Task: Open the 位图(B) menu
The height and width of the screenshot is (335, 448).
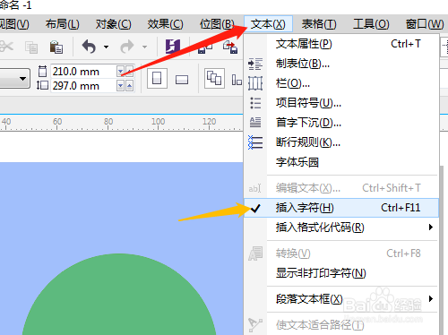Action: click(217, 24)
